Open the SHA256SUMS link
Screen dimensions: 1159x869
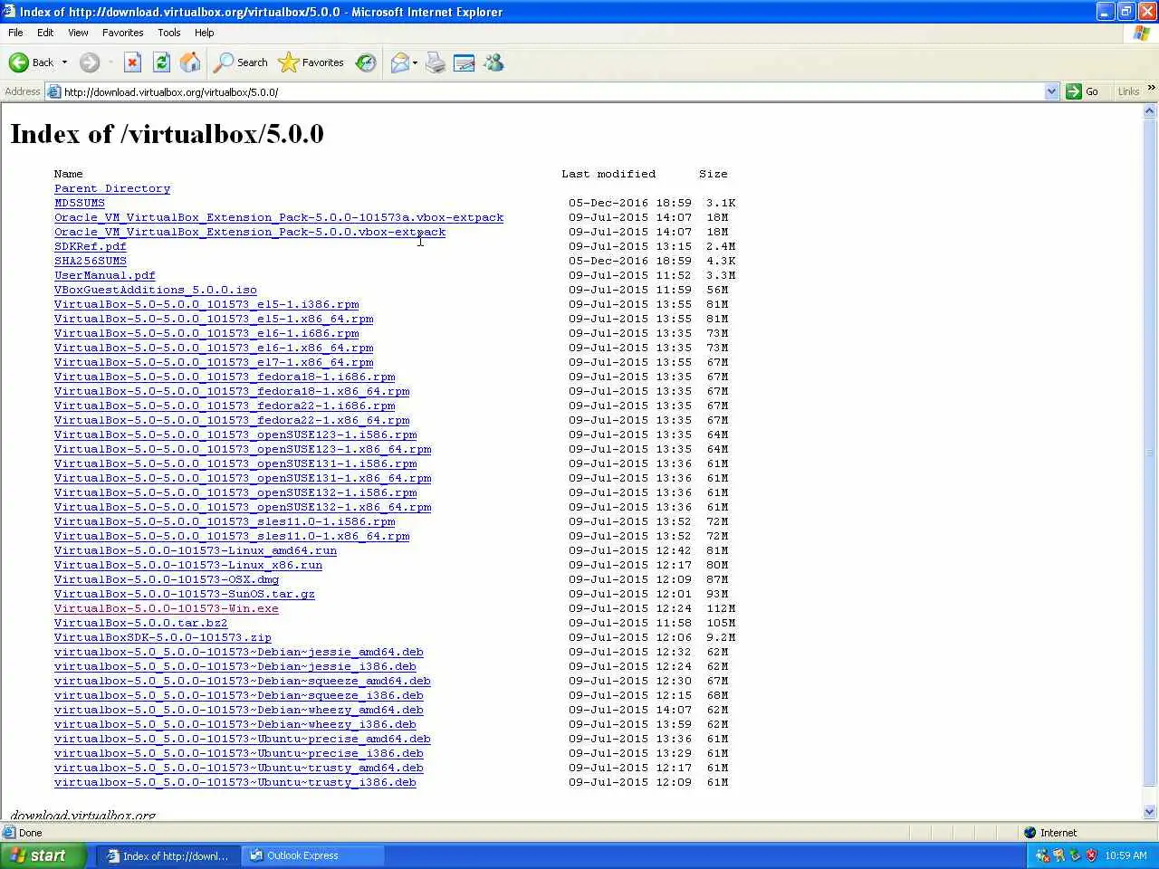pos(91,261)
